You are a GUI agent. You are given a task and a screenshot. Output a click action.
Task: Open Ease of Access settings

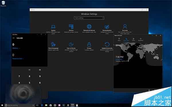[71, 47]
